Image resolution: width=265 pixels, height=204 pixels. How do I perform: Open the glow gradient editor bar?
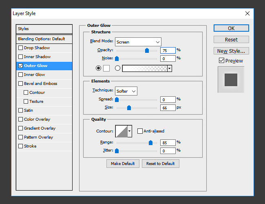tap(145, 68)
